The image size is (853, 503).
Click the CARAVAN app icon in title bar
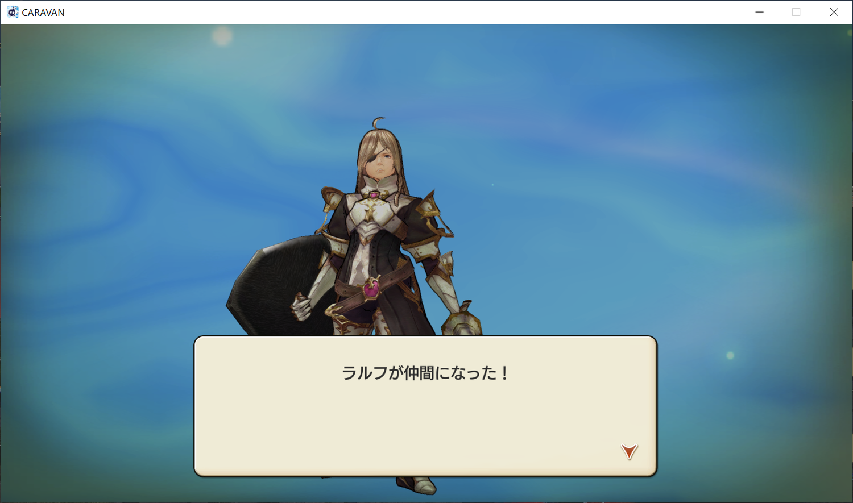point(13,12)
